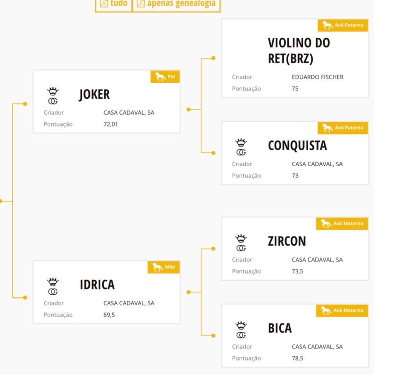The width and height of the screenshot is (393, 375).
Task: Open the BICA horse page
Action: pyautogui.click(x=280, y=328)
